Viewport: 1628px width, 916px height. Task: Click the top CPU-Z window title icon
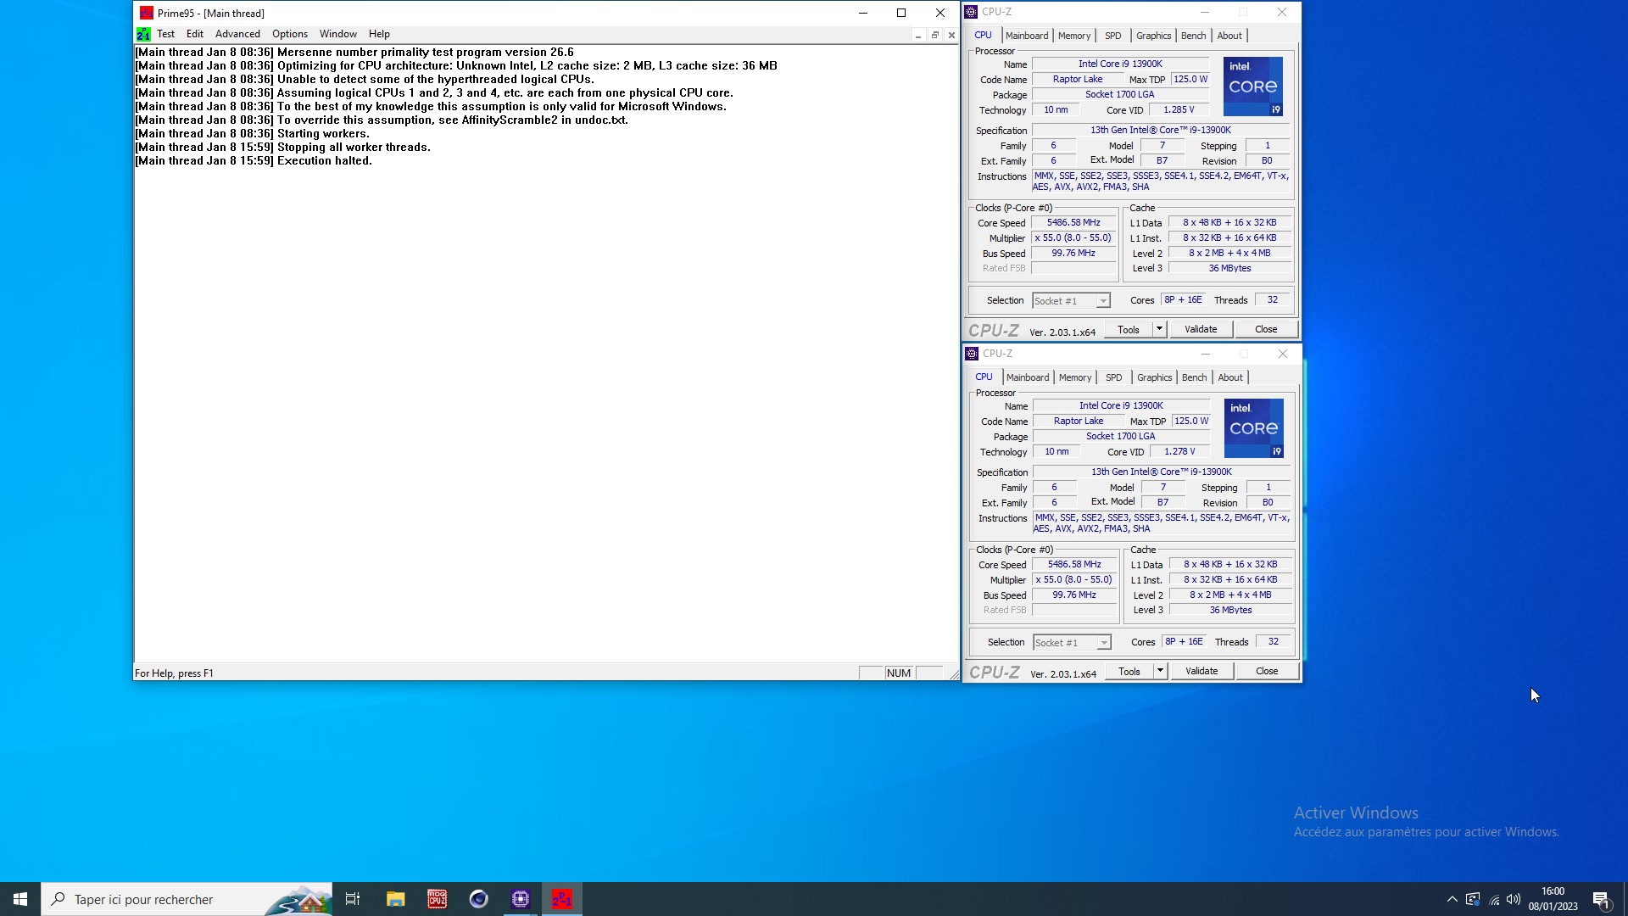(971, 12)
